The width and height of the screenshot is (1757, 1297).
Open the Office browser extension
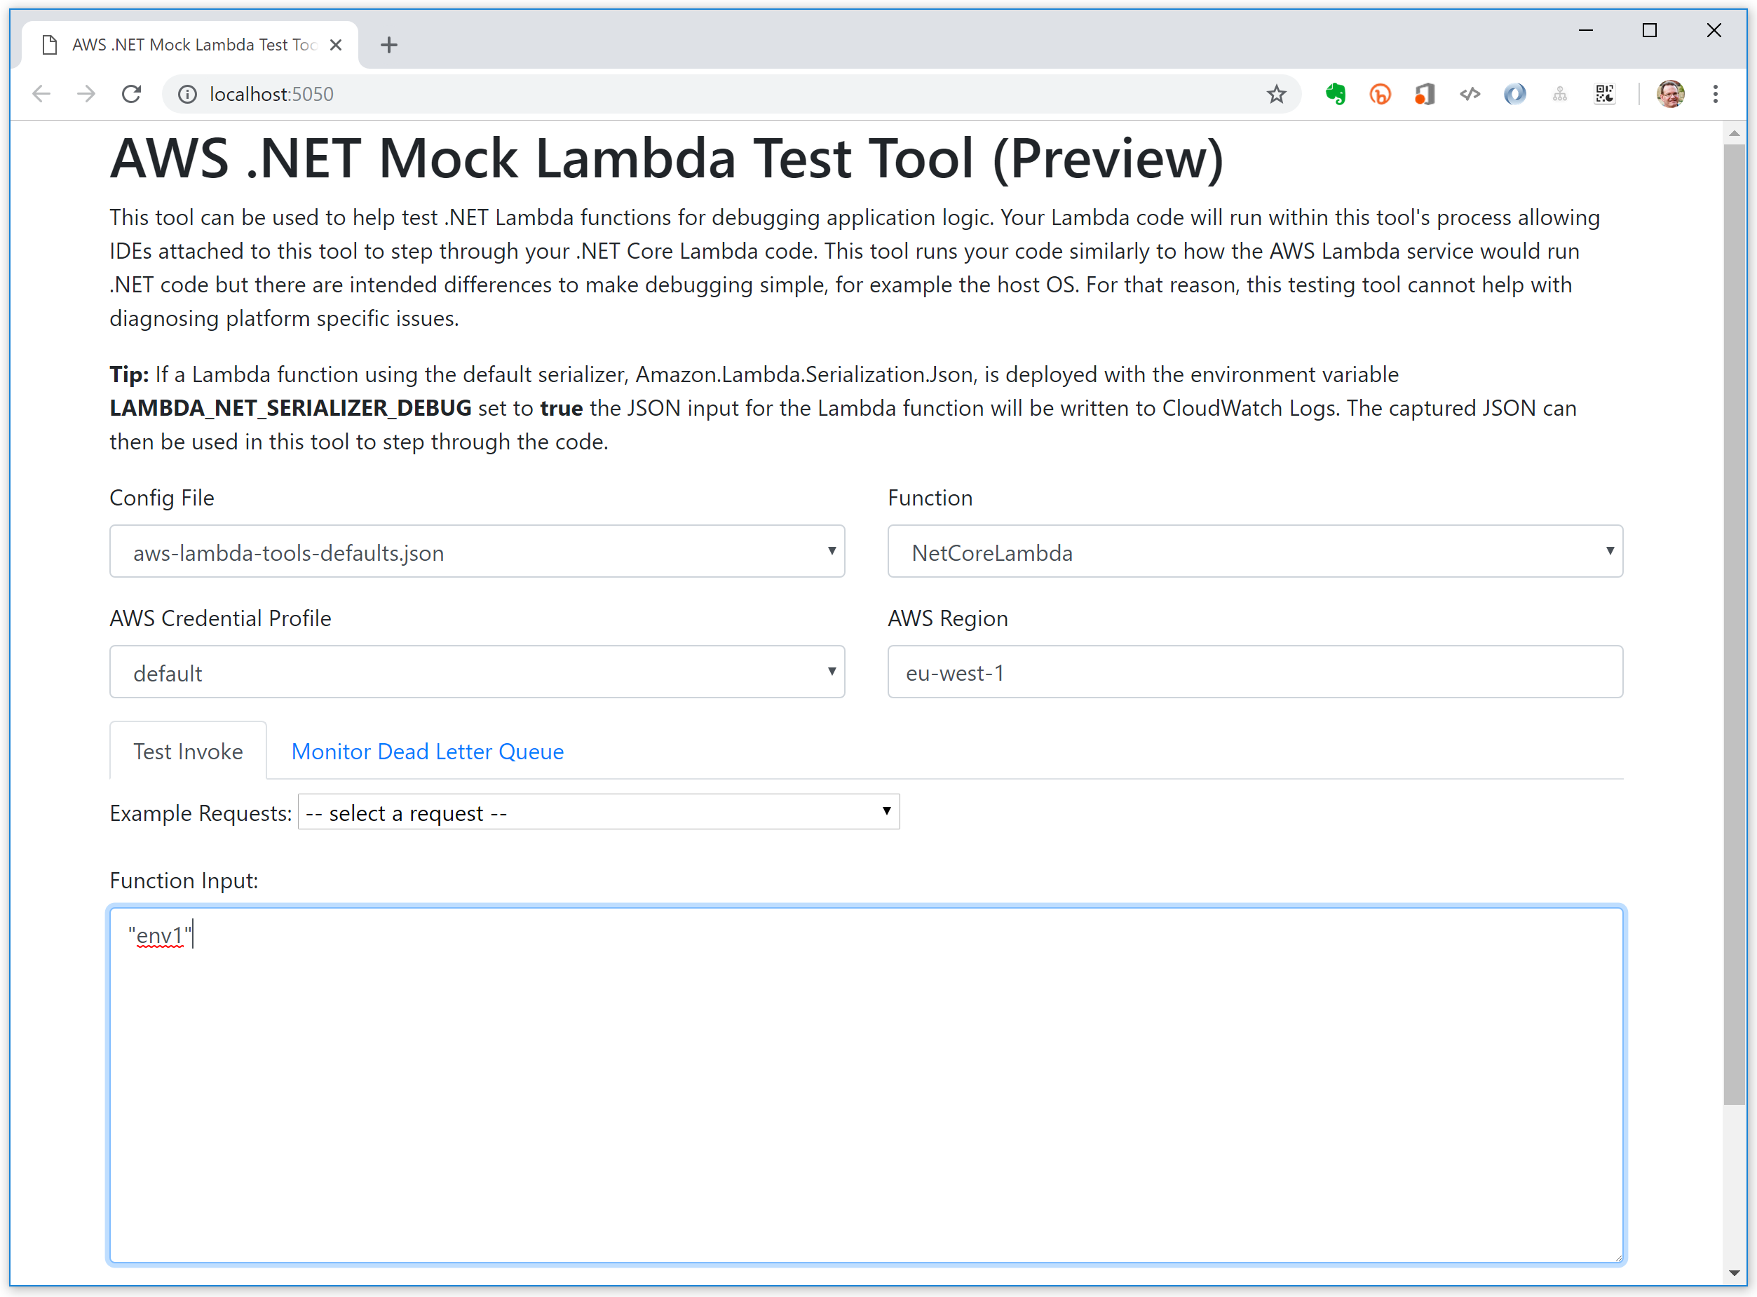1424,93
